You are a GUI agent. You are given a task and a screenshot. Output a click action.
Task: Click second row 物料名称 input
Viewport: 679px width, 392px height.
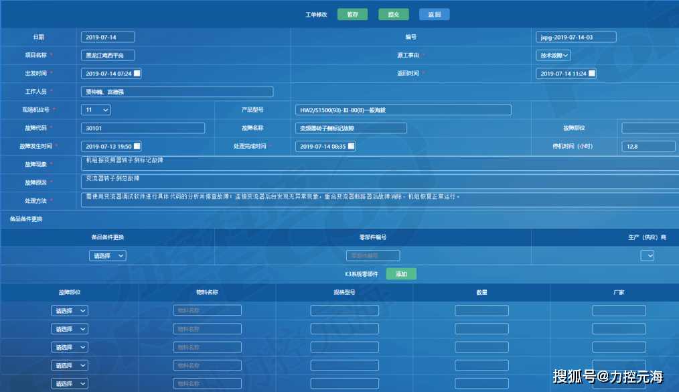coord(208,329)
